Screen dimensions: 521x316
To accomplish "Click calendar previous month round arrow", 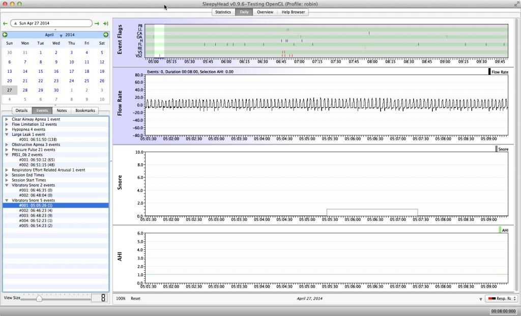I will click(5, 35).
